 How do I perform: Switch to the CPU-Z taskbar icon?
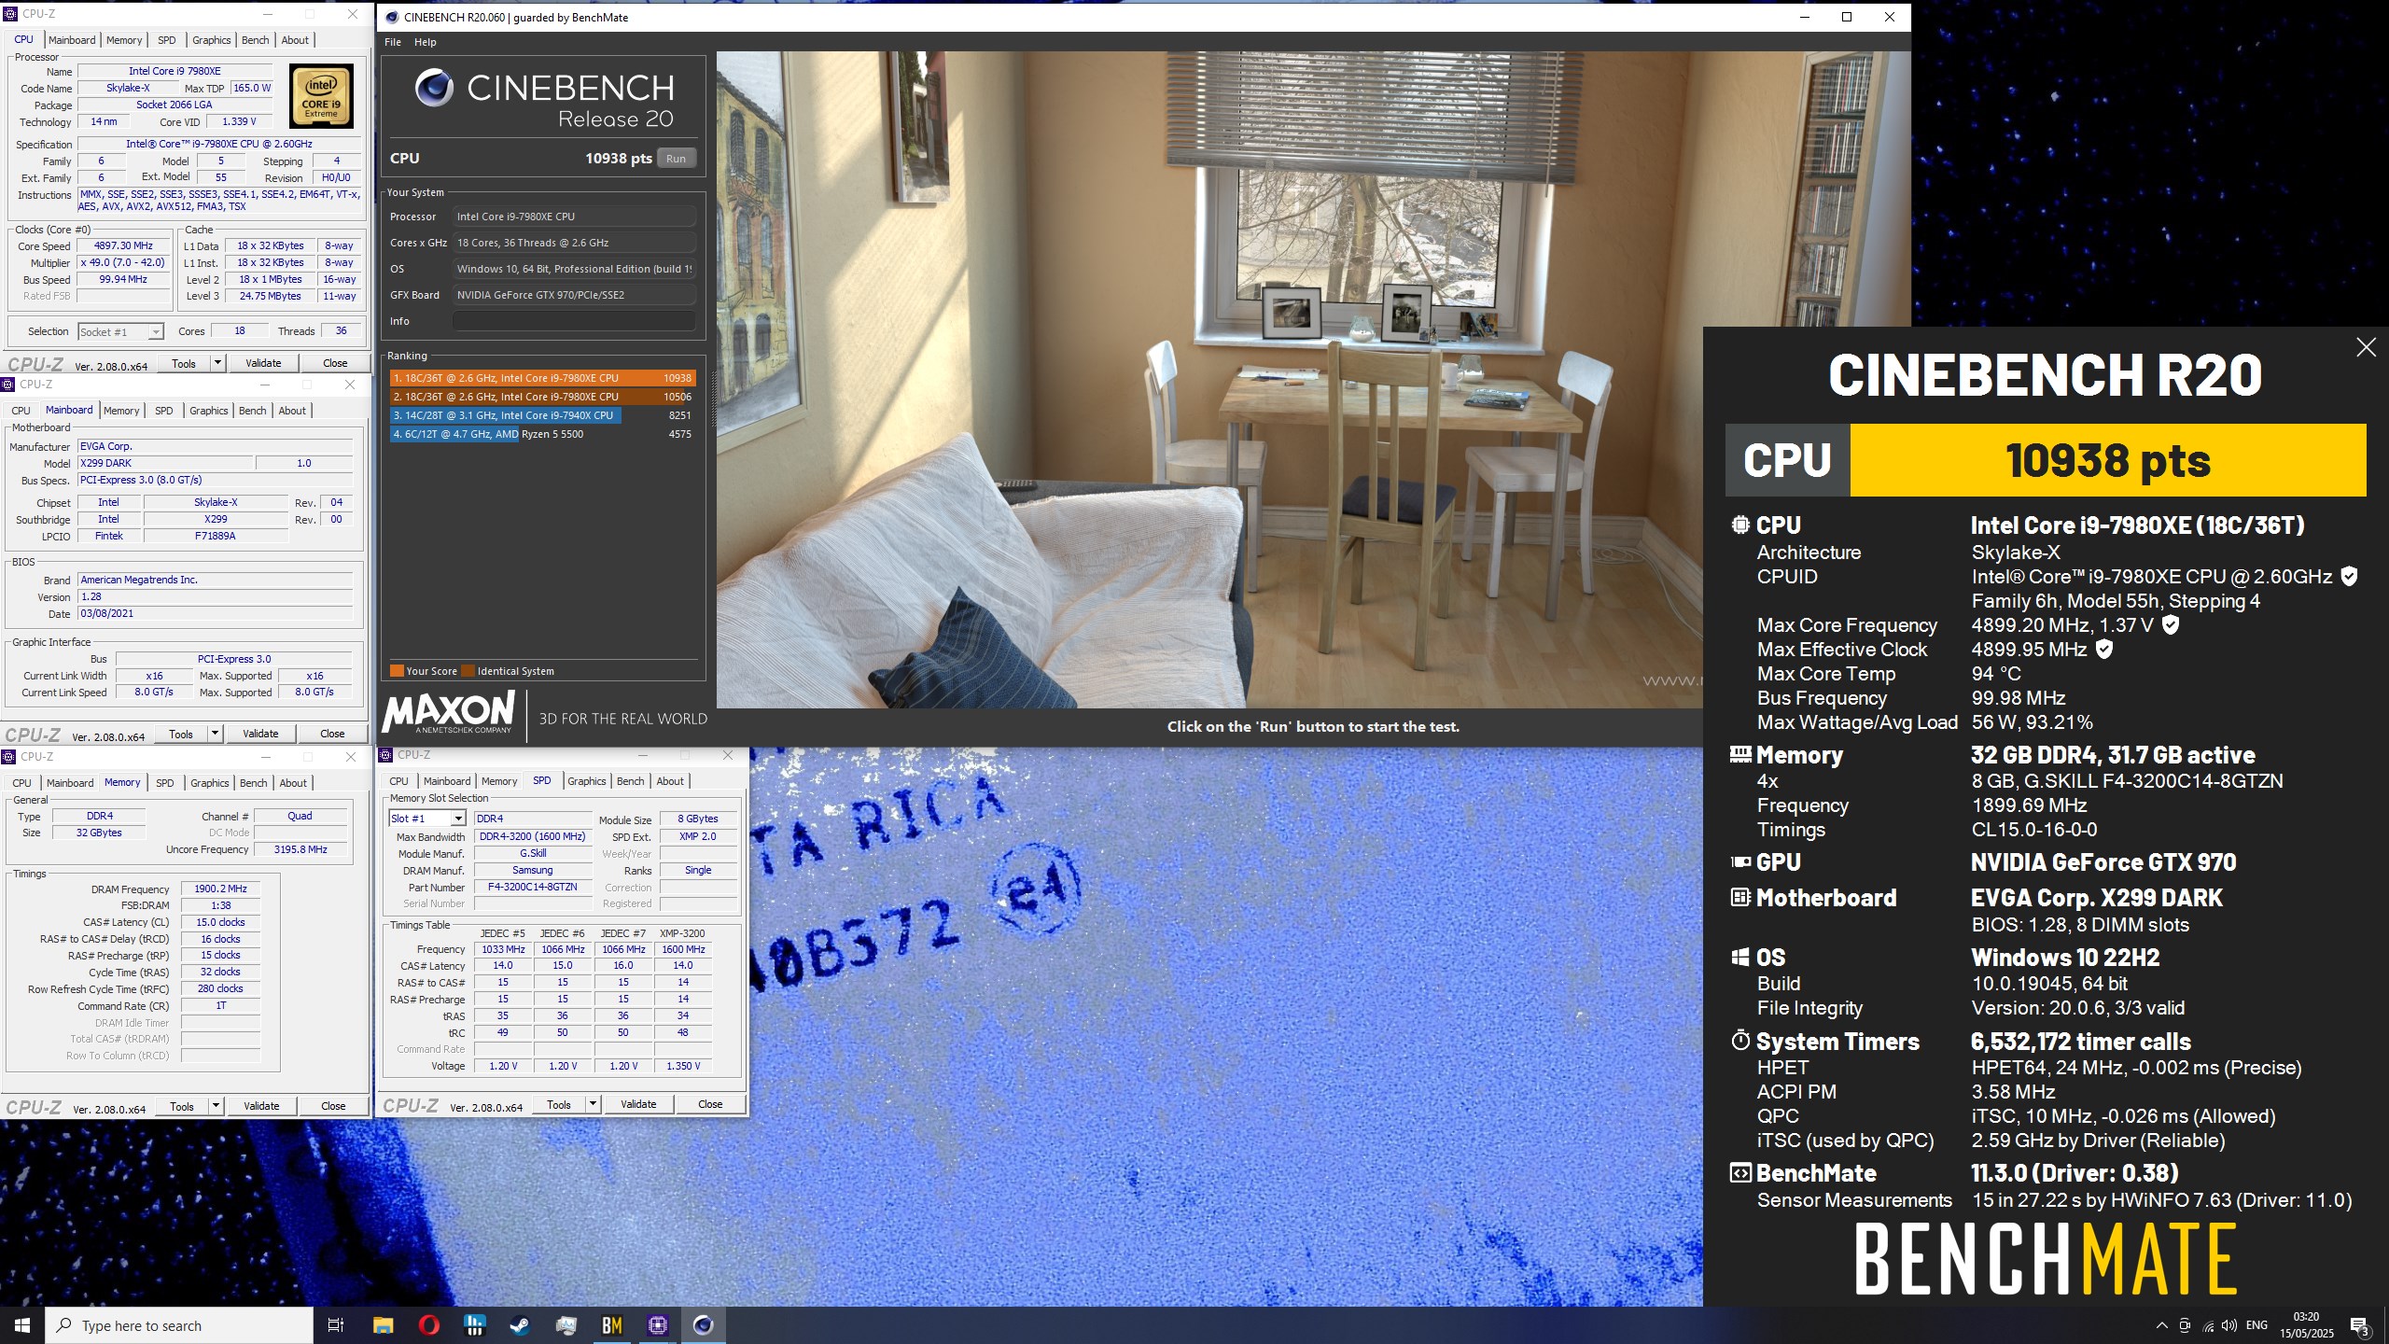pyautogui.click(x=657, y=1325)
